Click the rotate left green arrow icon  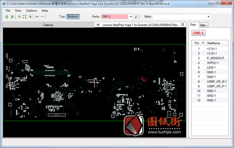click(7, 16)
